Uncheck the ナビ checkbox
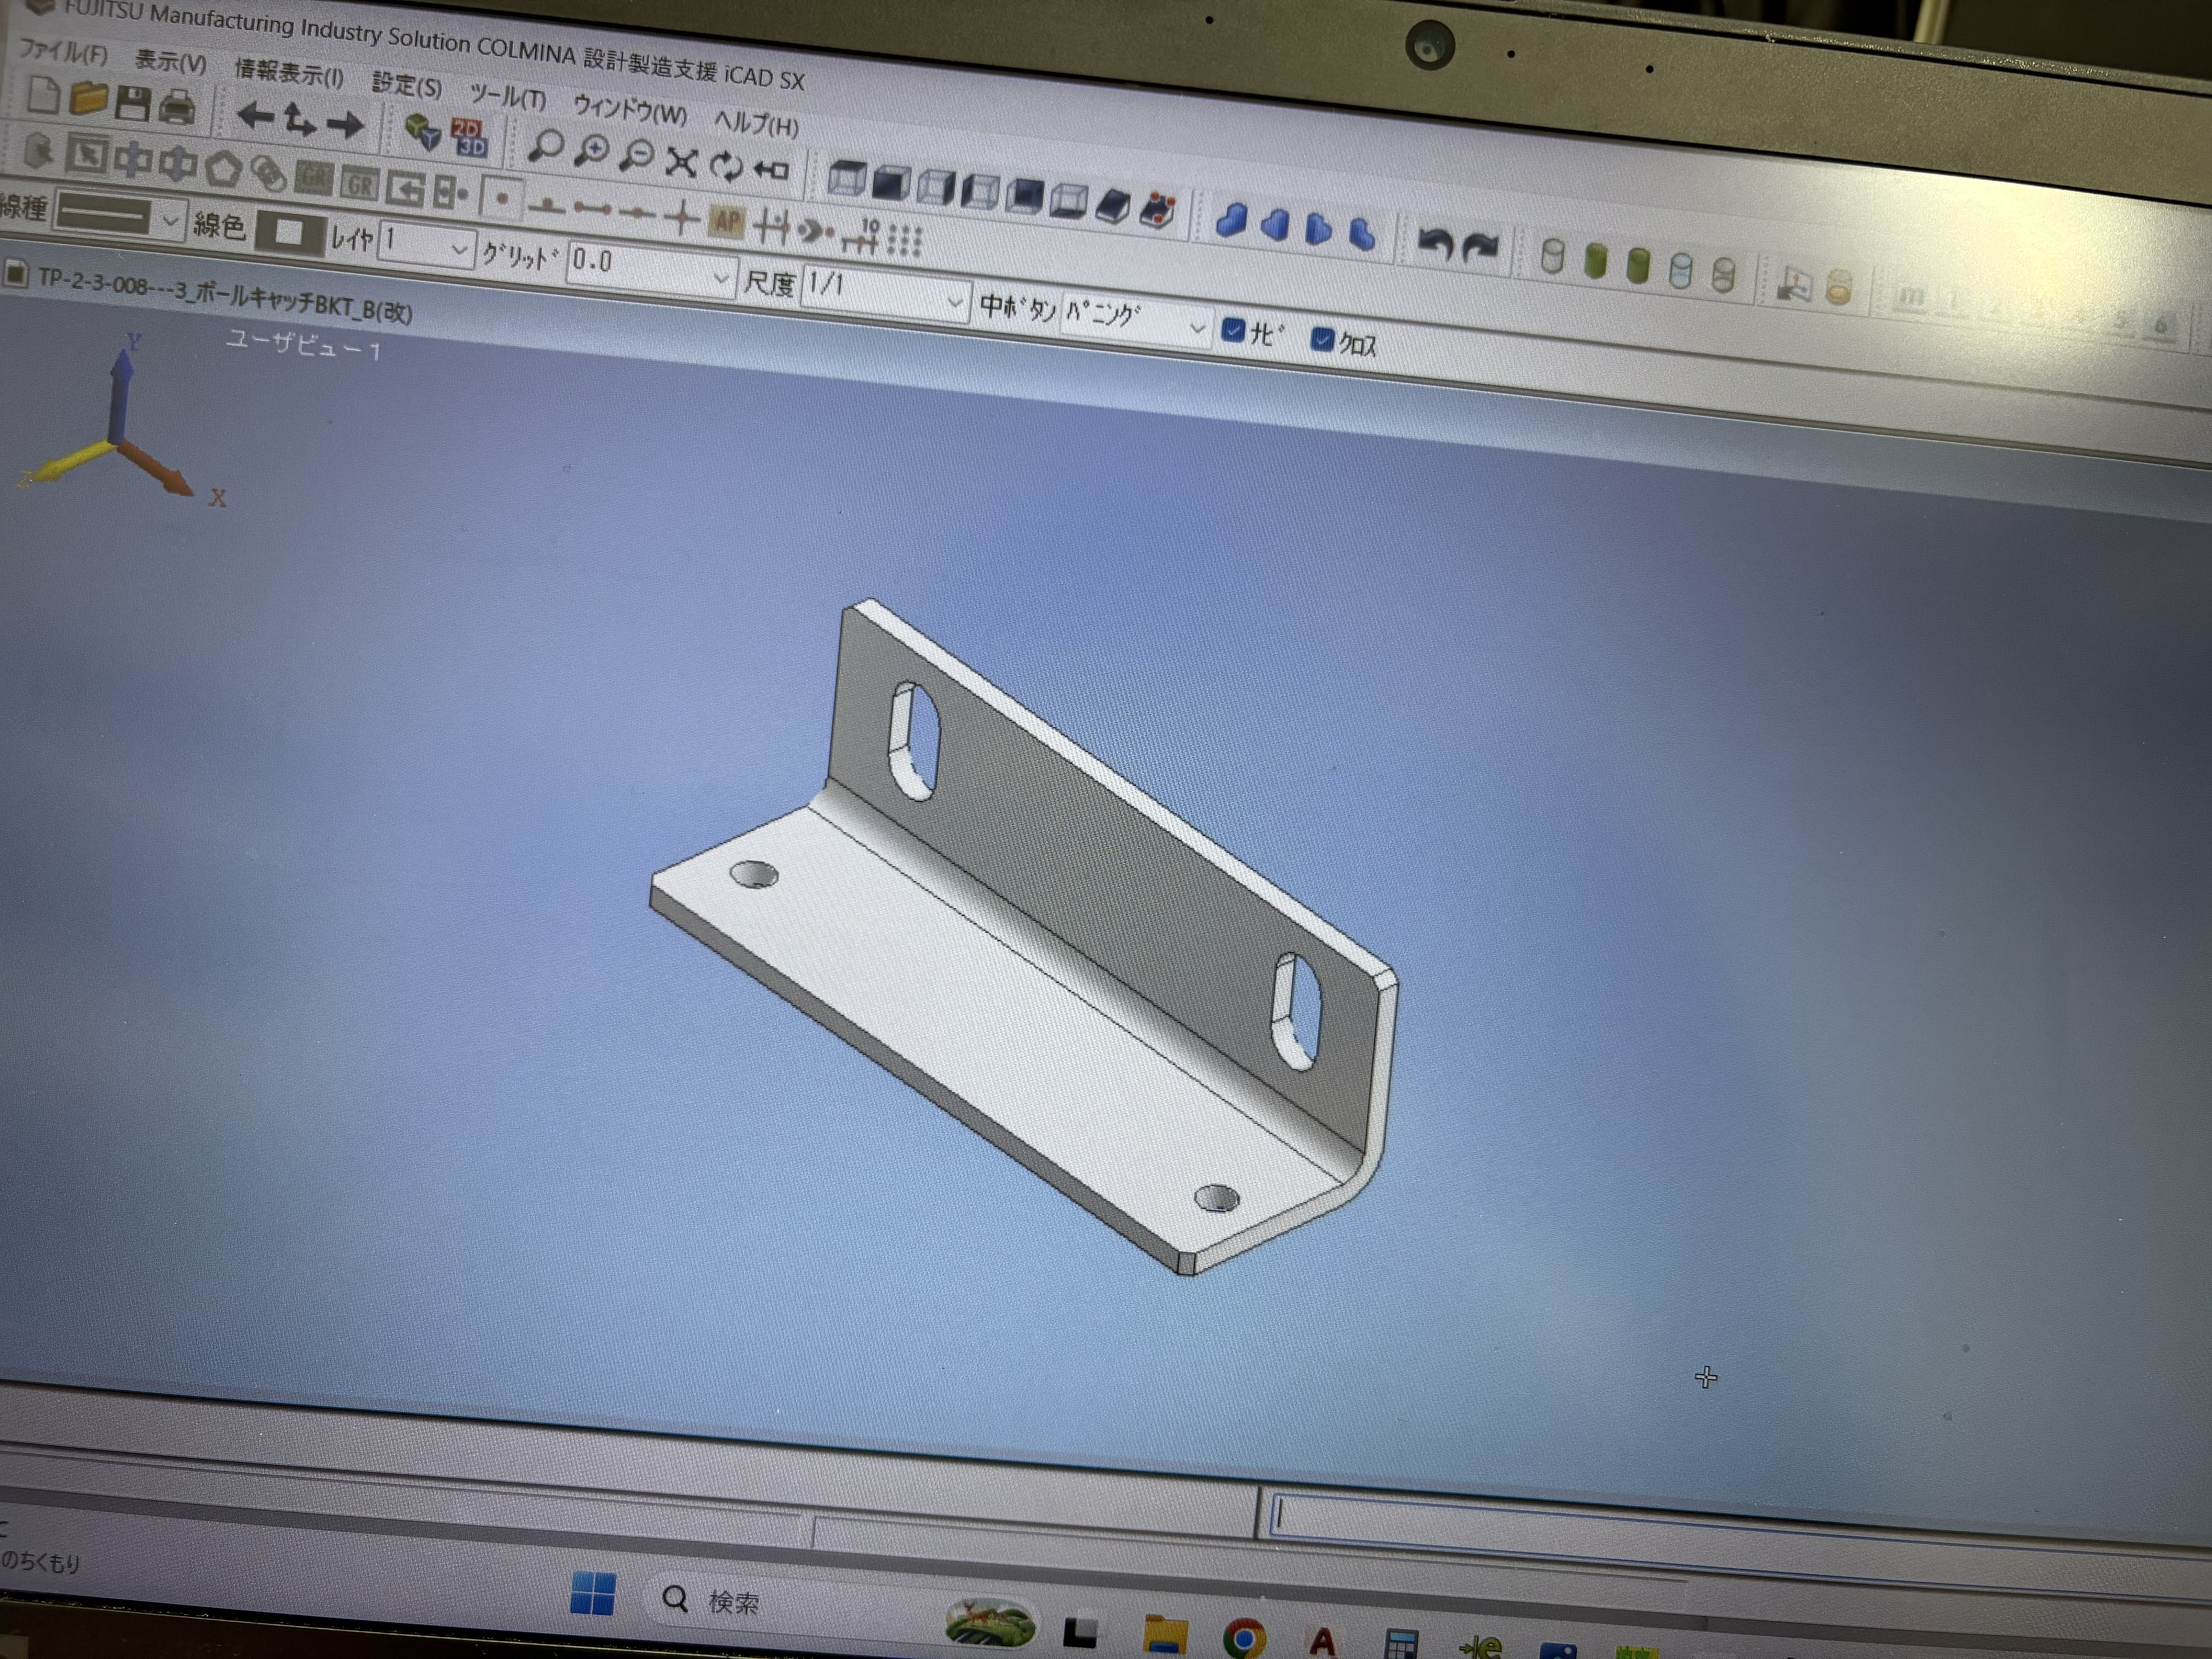Viewport: 2212px width, 1659px height. 1233,330
